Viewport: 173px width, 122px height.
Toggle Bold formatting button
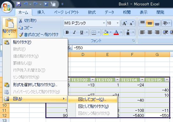coord(67,32)
